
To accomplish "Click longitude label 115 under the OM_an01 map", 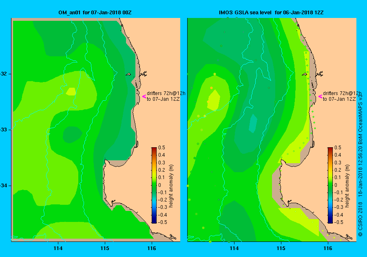I will (x=105, y=248).
